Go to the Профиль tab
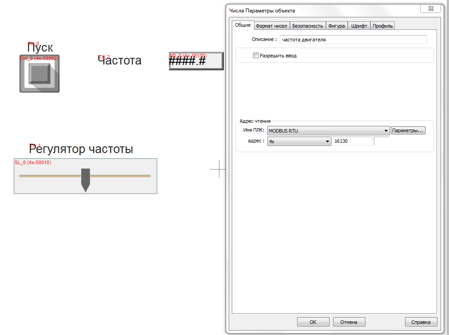The image size is (449, 335). tap(382, 26)
